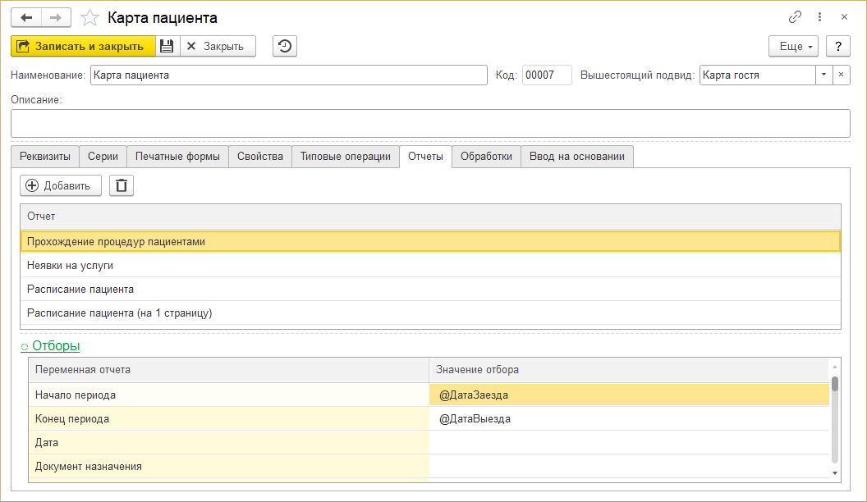Click the back navigation arrow
This screenshot has height=502, width=867.
[x=25, y=17]
